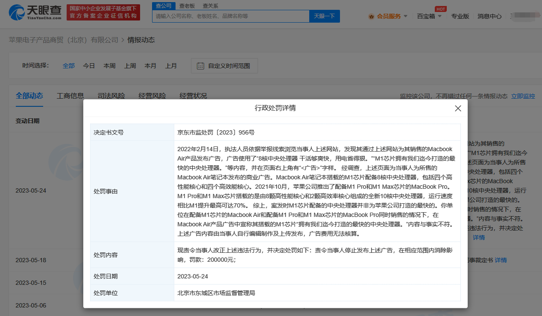
Task: Click 北京市东城区市场监督管理局 text
Action: tap(216, 293)
